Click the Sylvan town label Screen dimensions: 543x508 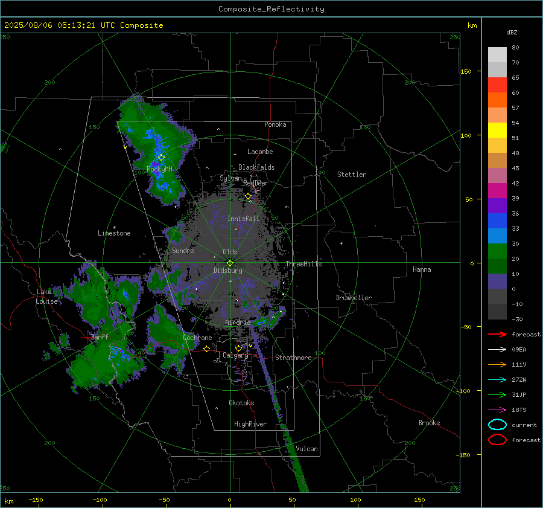[230, 178]
